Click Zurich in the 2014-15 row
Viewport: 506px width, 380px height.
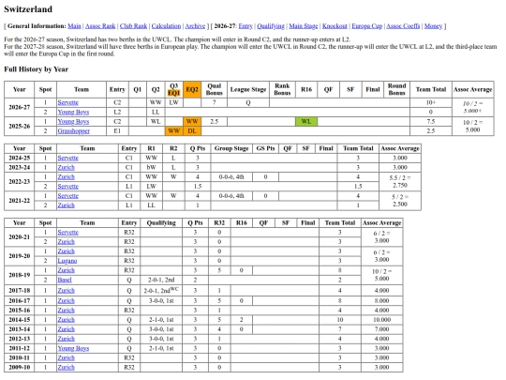(x=67, y=320)
